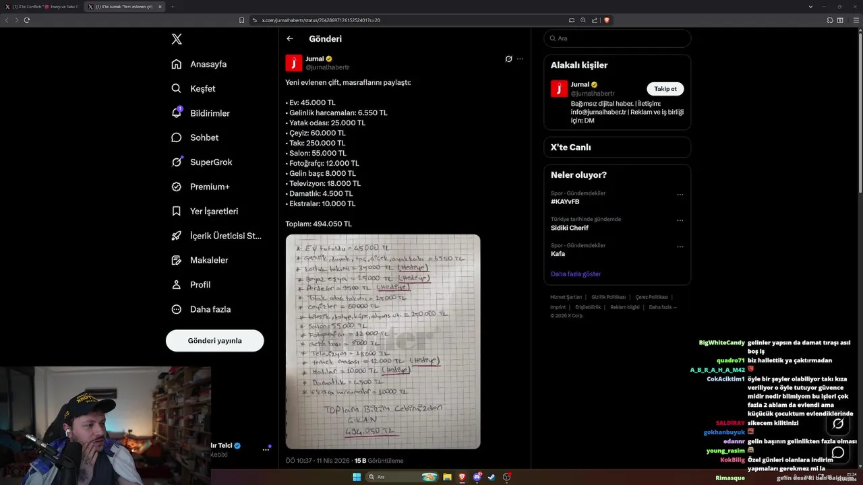The height and width of the screenshot is (485, 863).
Task: Click Brave browser icon on taskbar
Action: click(x=462, y=477)
